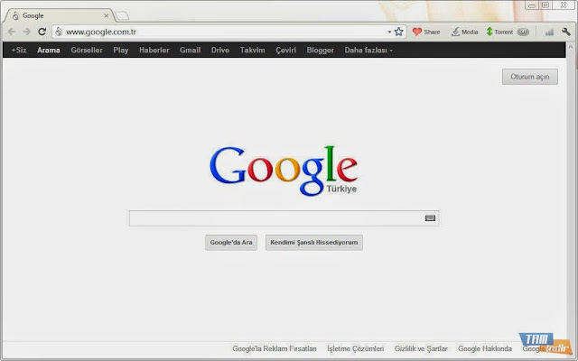Click the signal bars icon in toolbar
This screenshot has width=578, height=361.
pyautogui.click(x=550, y=32)
